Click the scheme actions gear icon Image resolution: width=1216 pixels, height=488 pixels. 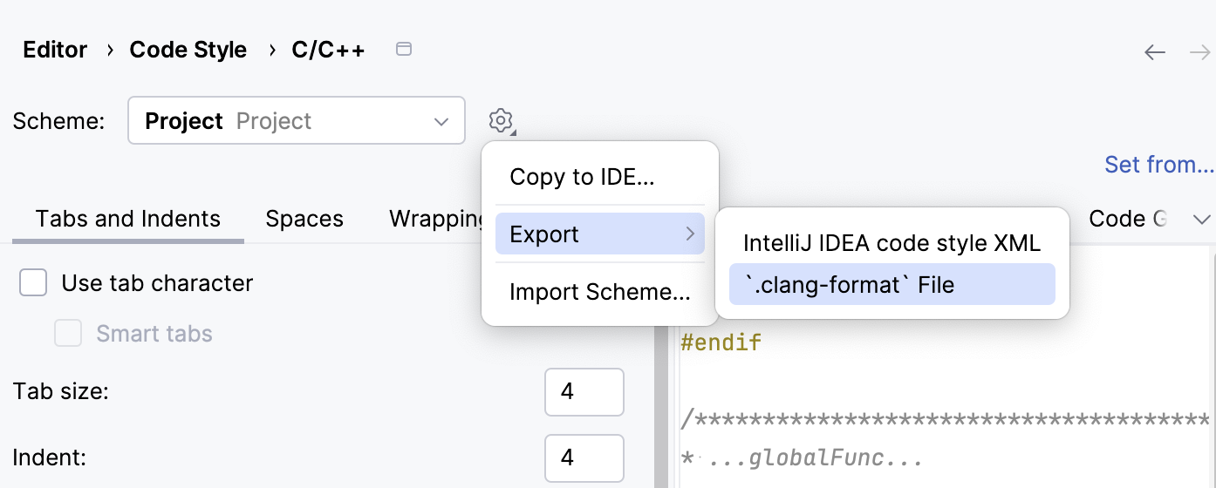click(501, 120)
